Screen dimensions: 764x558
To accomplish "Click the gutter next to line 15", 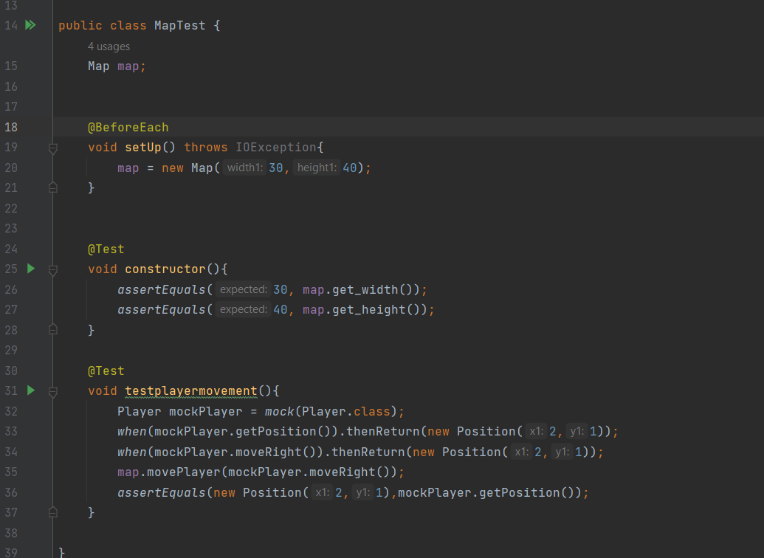I will click(x=41, y=66).
